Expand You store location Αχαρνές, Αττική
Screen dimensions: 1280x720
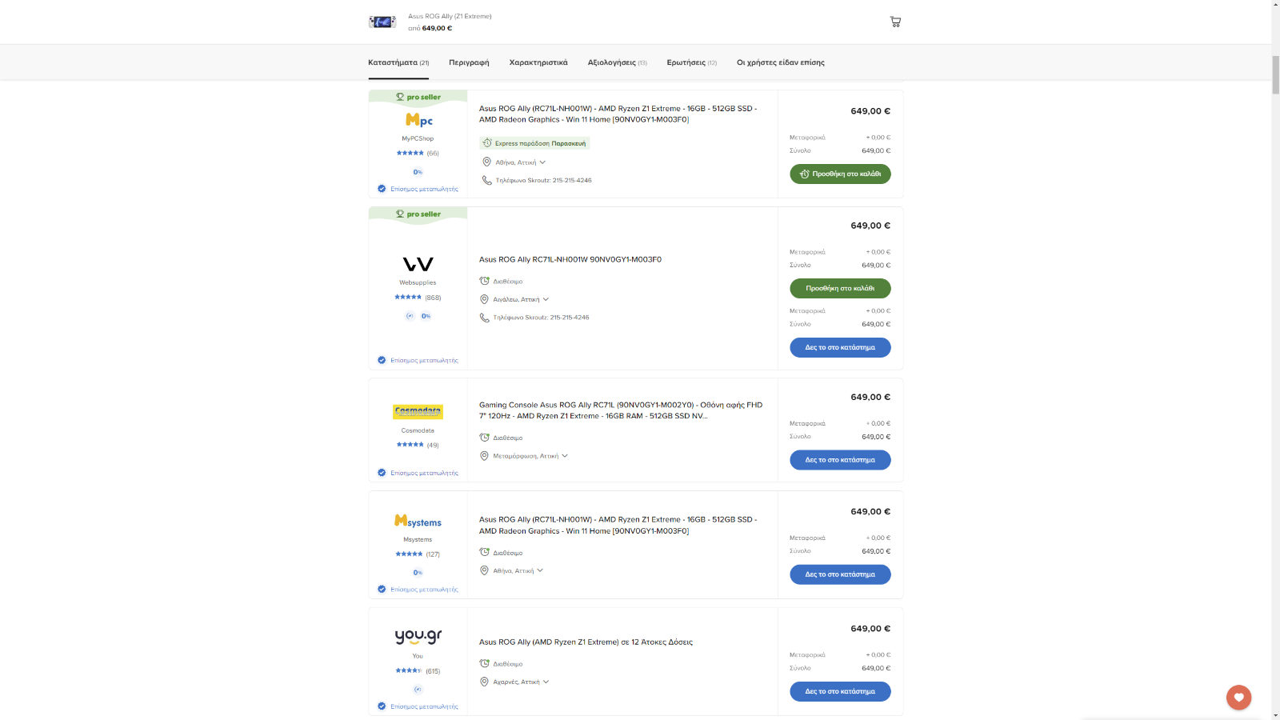[x=521, y=682]
